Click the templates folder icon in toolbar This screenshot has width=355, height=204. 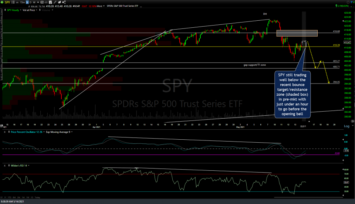click(60, 2)
